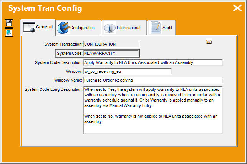Click the System Code Long Description box
Viewport: 247px width, 164px height.
point(153,110)
